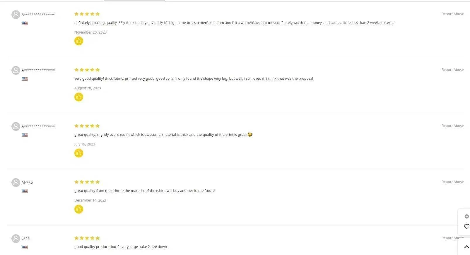Image resolution: width=470 pixels, height=255 pixels.
Task: Click thumbs-up on August 28, 2023 review
Action: pos(78,97)
